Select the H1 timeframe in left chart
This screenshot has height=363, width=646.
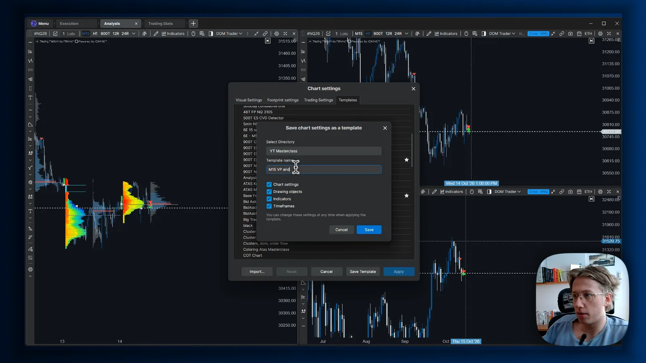click(x=95, y=33)
